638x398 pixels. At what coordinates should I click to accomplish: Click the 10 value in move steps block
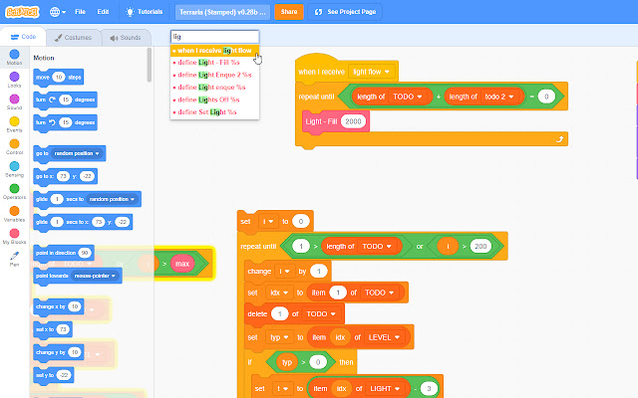tap(59, 78)
